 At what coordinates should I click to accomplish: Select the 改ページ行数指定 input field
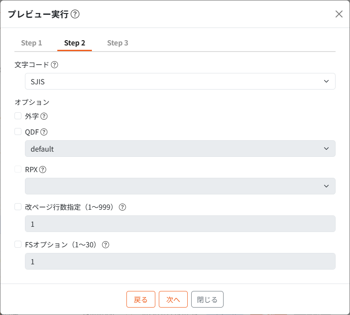coord(180,223)
